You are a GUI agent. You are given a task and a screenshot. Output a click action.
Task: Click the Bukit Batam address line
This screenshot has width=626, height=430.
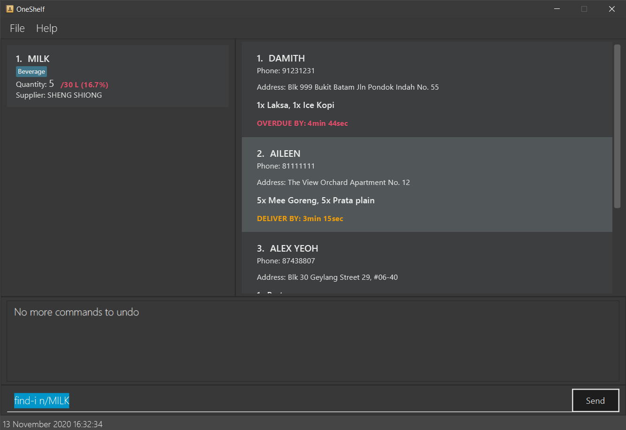[x=348, y=87]
